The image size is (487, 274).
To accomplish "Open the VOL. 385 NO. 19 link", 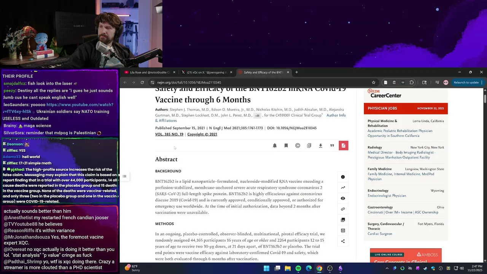I will [169, 134].
